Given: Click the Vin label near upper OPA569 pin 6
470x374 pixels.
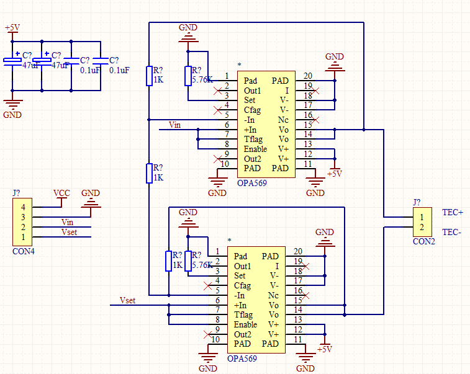Looking at the screenshot, I should click(174, 125).
